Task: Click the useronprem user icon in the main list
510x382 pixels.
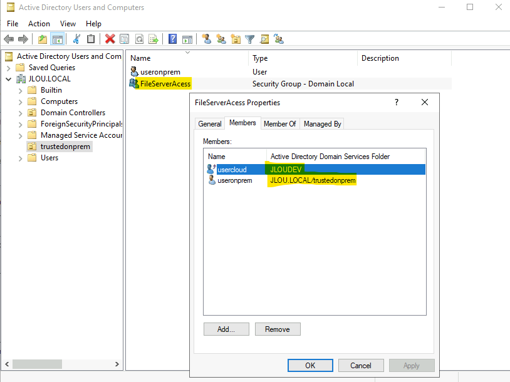Action: [134, 71]
